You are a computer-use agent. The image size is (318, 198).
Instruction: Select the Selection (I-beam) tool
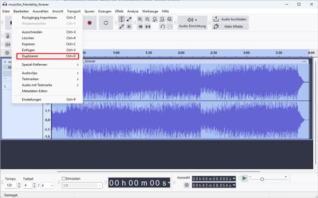point(121,19)
